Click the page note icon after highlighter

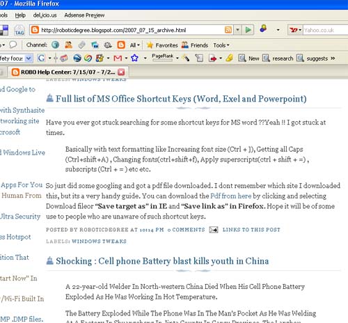(x=199, y=58)
